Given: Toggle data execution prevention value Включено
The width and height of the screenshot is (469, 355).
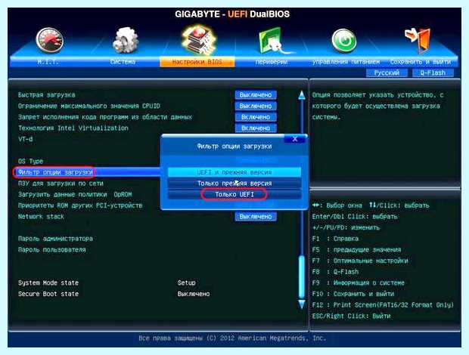Looking at the screenshot, I should point(256,117).
